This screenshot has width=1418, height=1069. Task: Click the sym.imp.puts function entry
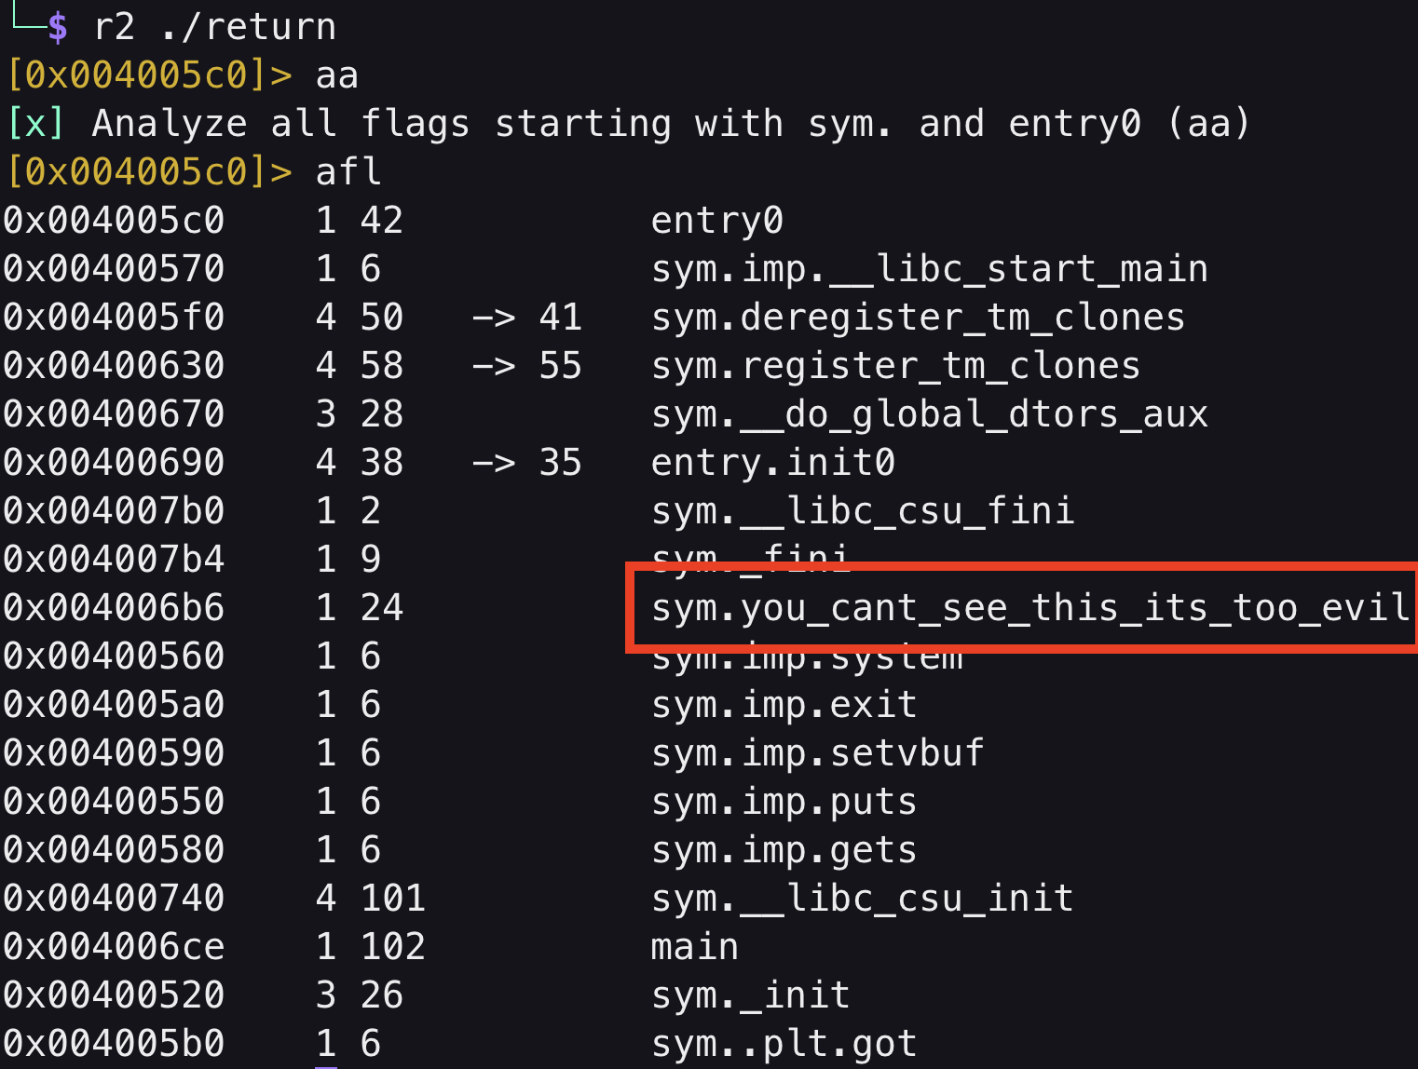[784, 802]
